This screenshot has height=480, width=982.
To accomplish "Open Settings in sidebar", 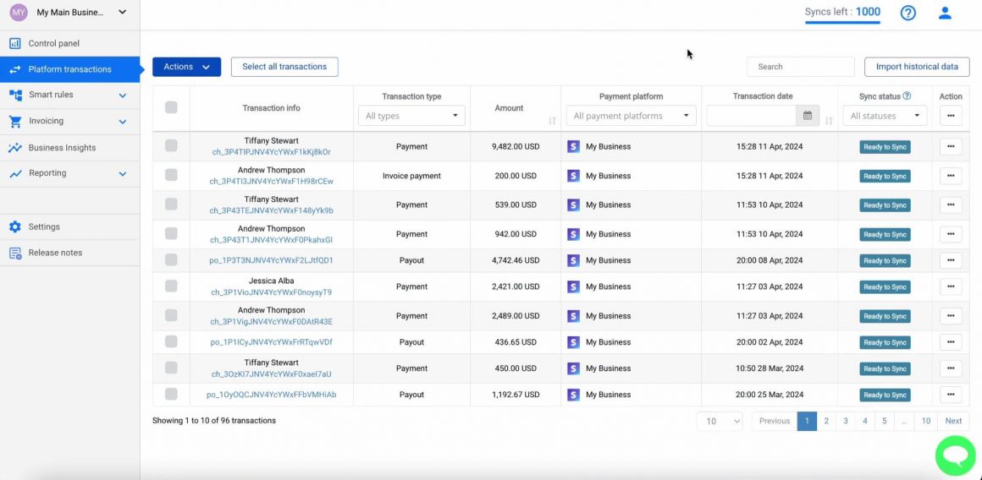I will coord(69,226).
